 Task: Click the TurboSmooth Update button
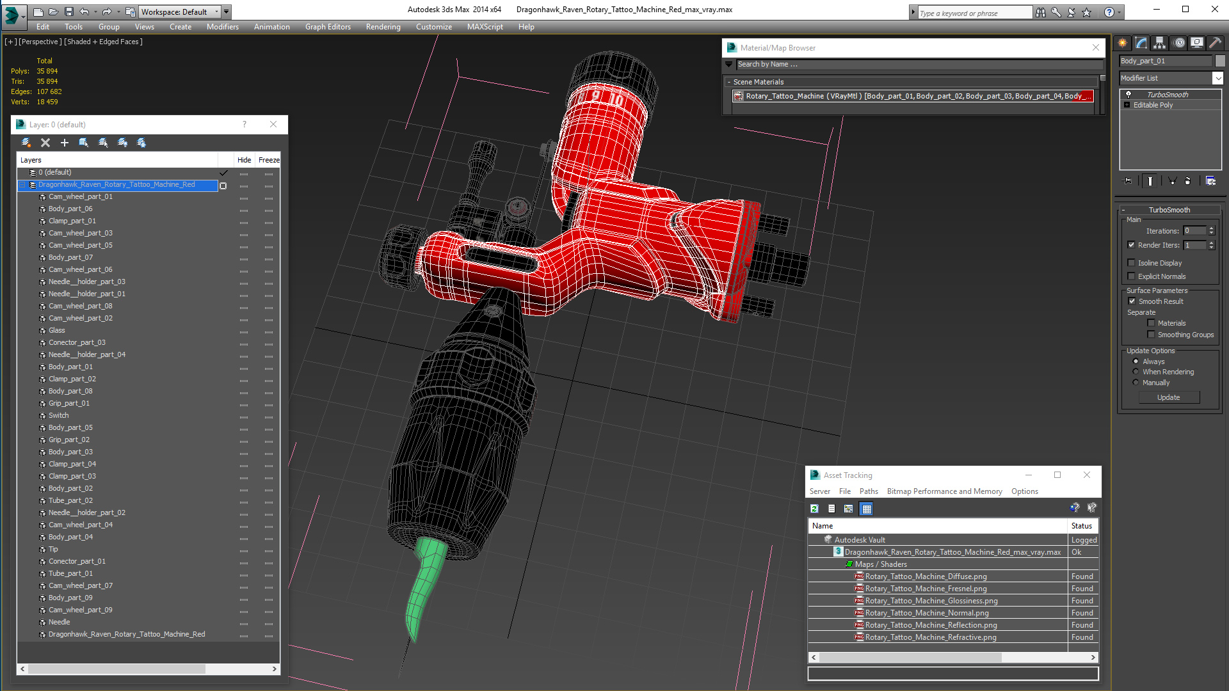click(1169, 397)
